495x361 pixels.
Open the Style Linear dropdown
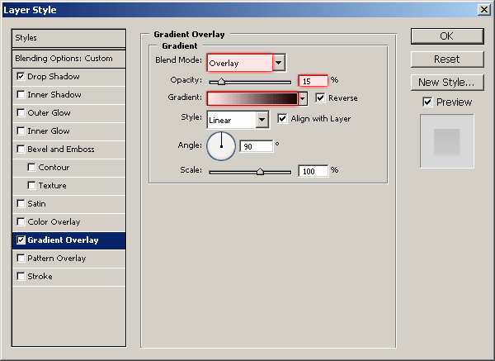click(x=262, y=120)
